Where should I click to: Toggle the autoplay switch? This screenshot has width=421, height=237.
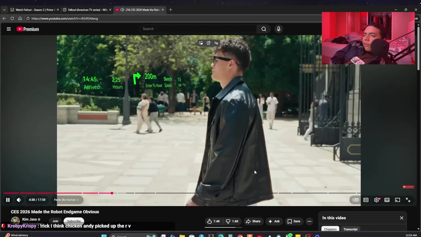click(x=356, y=200)
